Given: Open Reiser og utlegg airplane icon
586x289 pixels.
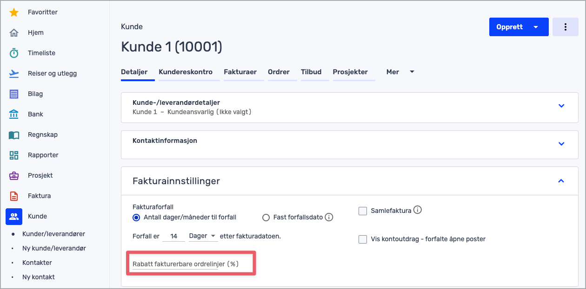Looking at the screenshot, I should click(x=14, y=74).
